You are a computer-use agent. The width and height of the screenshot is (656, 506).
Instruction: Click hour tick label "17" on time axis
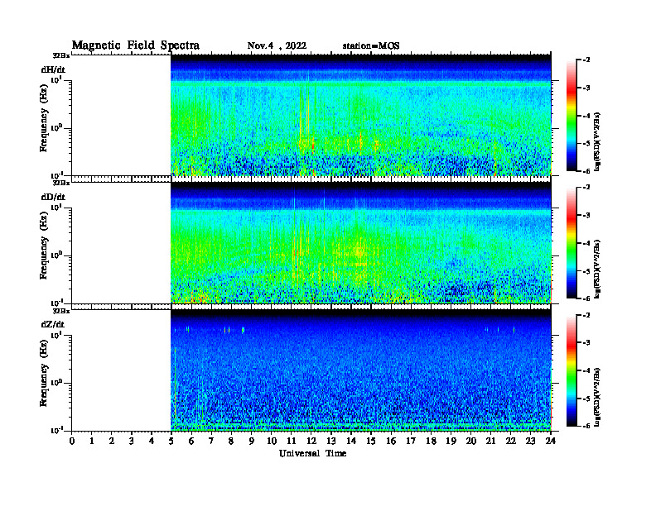pos(411,442)
